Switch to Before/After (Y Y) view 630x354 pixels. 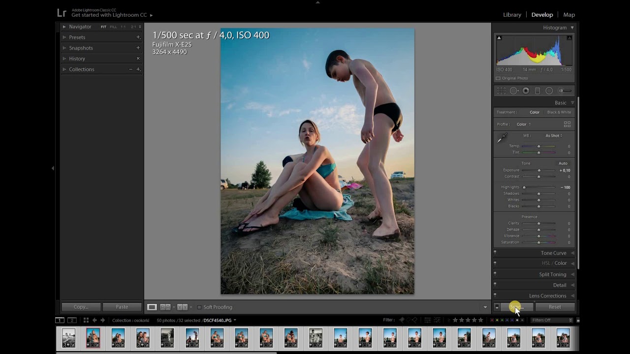coord(182,307)
